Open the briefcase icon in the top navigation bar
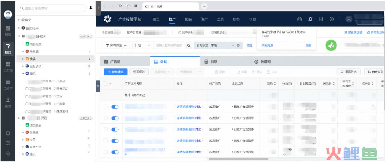The image size is (386, 162). pos(300,19)
